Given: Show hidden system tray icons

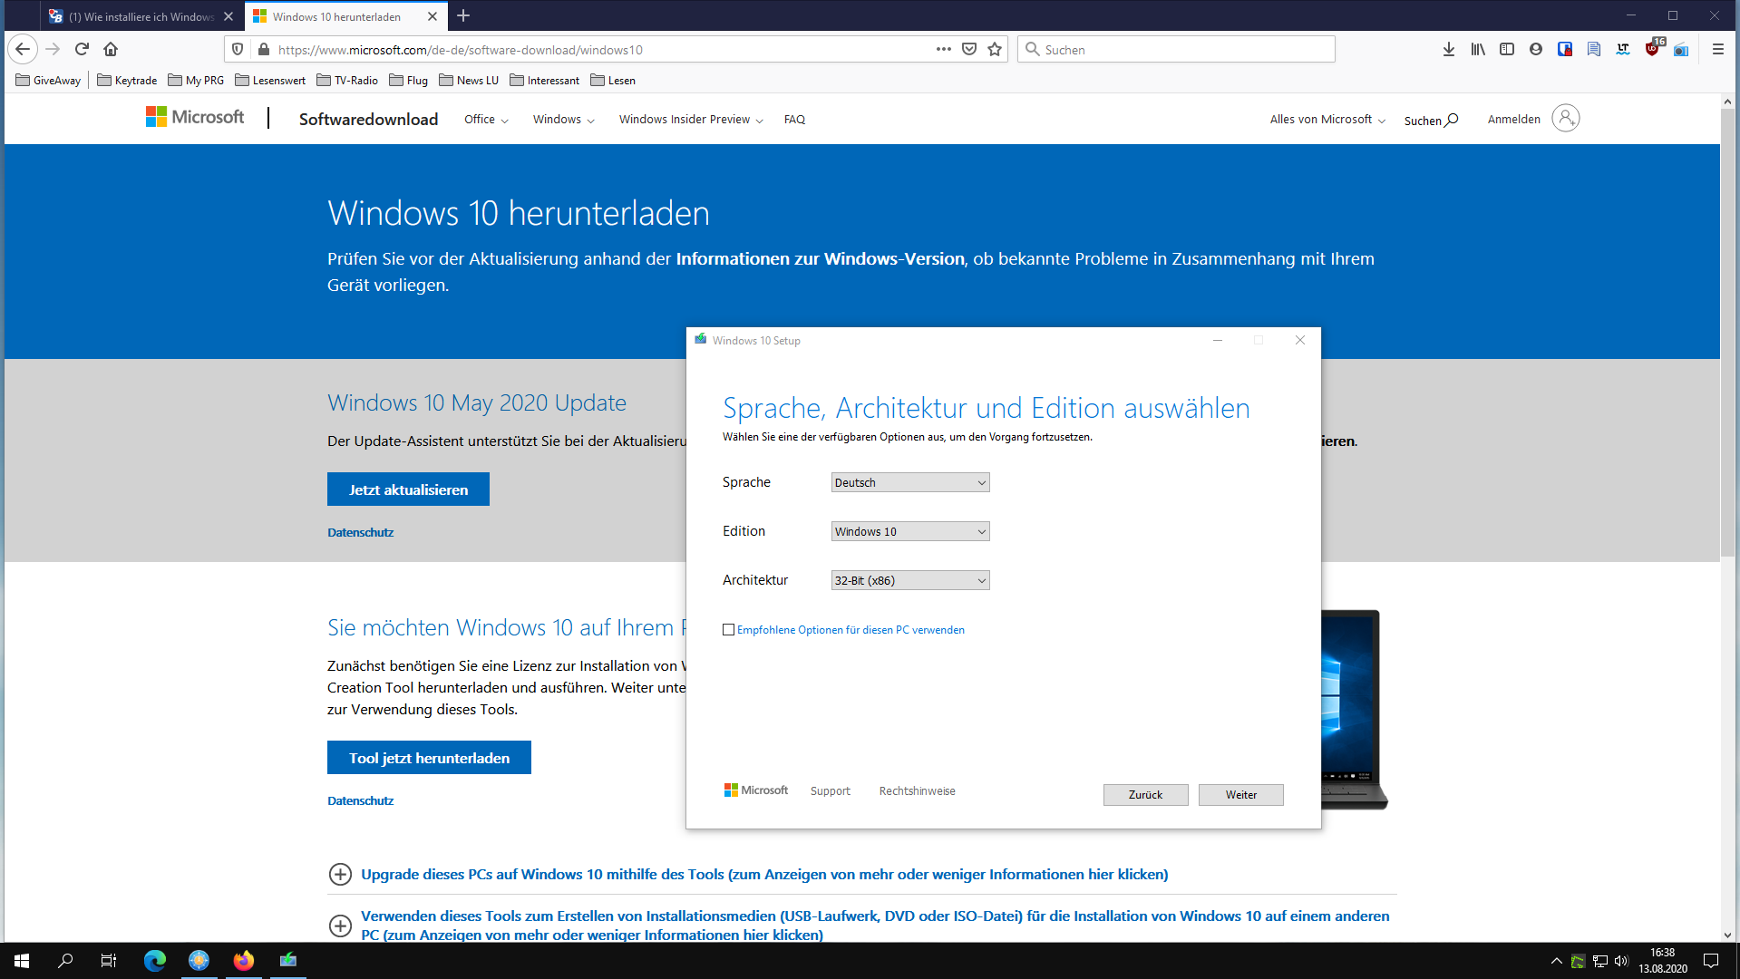Looking at the screenshot, I should [x=1556, y=961].
